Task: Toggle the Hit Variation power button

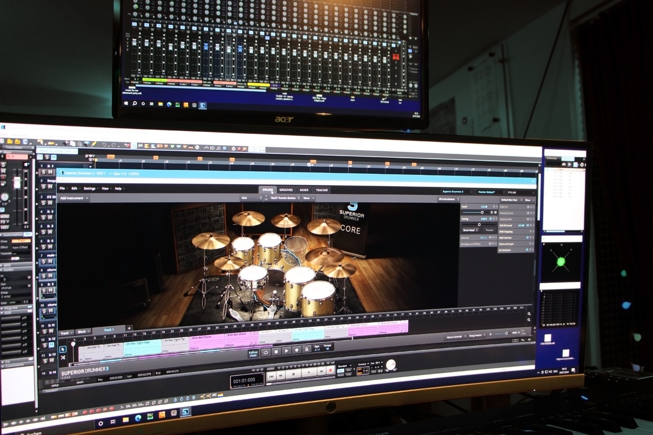Action: 527,250
